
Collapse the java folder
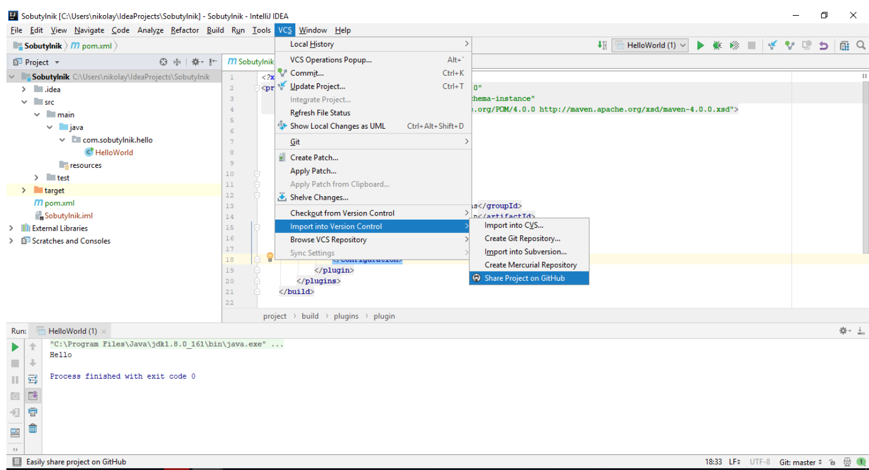coord(50,127)
